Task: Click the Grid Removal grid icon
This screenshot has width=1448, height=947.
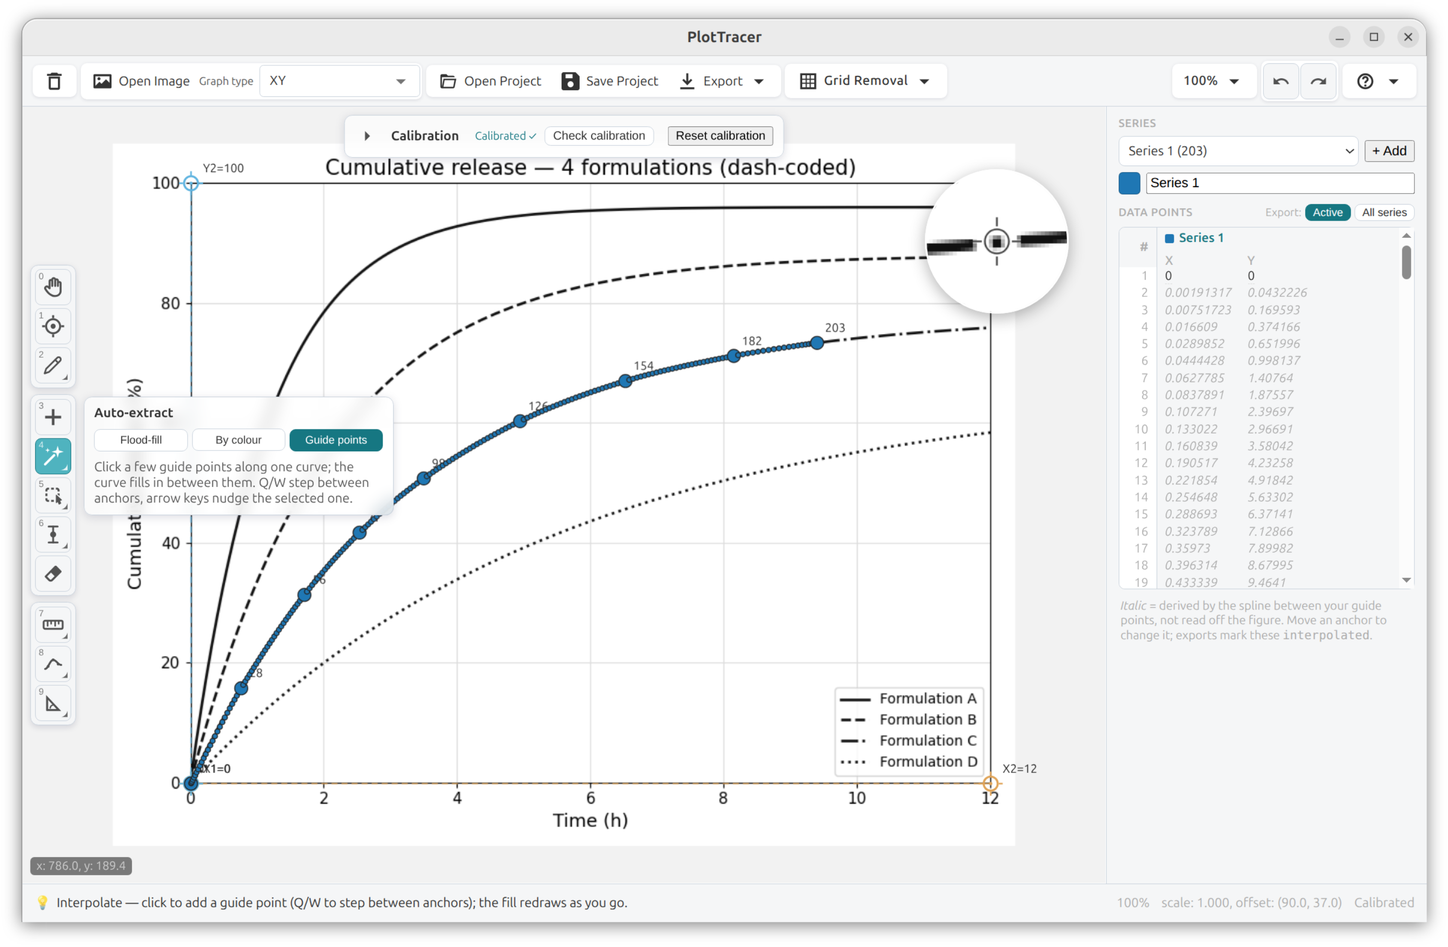Action: coord(808,81)
